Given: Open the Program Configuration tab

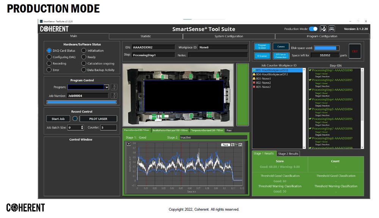Looking at the screenshot, I should (322, 36).
